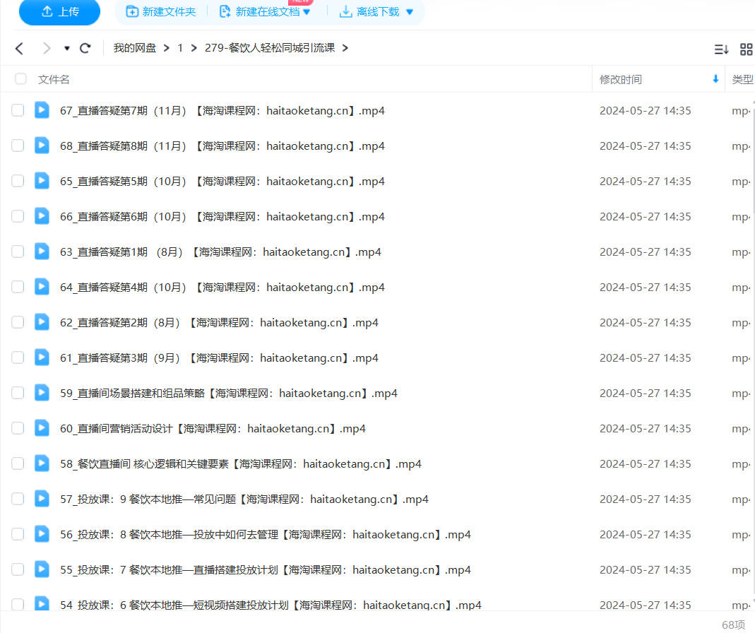755x633 pixels.
Task: Open file 68_直播答疑第8期（11月）
Action: (x=222, y=146)
